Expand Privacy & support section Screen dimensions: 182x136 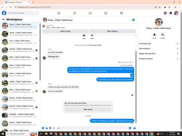pyautogui.click(x=158, y=58)
